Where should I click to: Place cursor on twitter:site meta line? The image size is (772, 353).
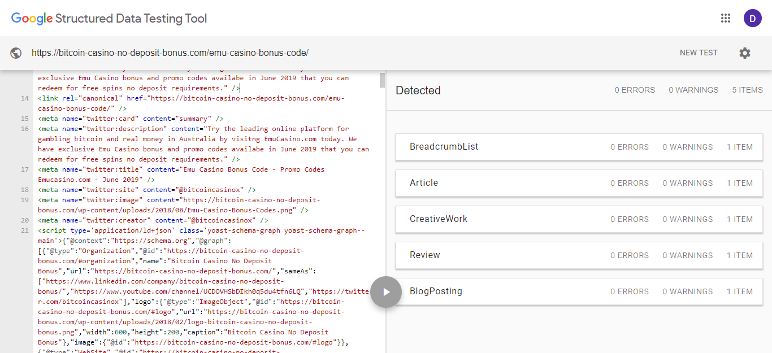[x=147, y=190]
